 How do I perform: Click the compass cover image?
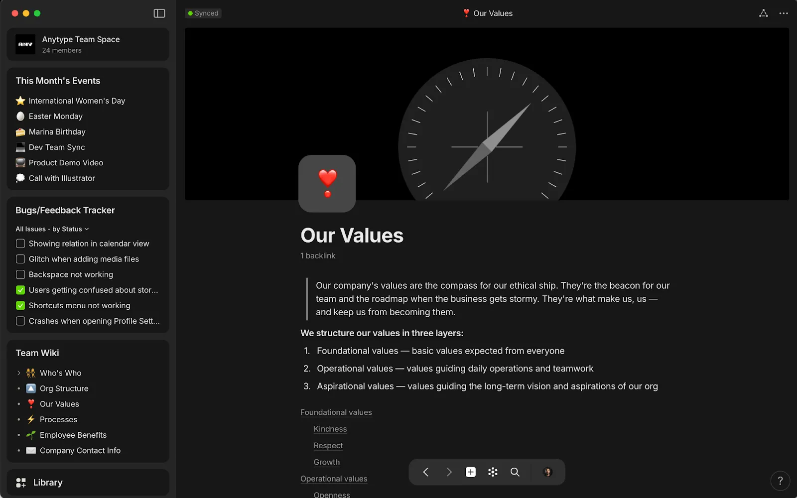pyautogui.click(x=487, y=114)
